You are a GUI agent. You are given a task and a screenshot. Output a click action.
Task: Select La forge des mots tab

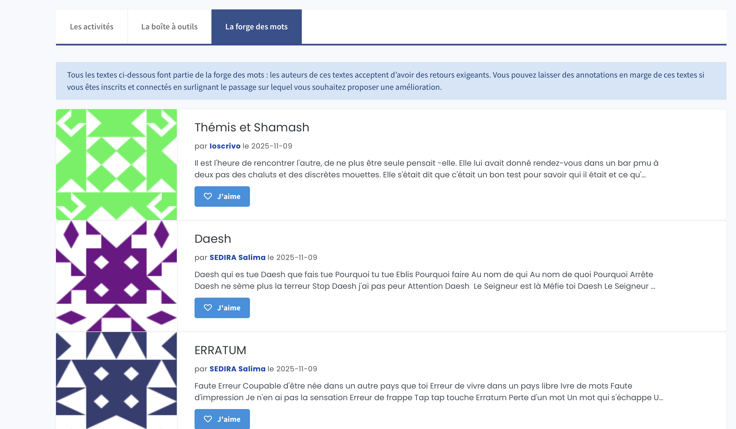(256, 27)
